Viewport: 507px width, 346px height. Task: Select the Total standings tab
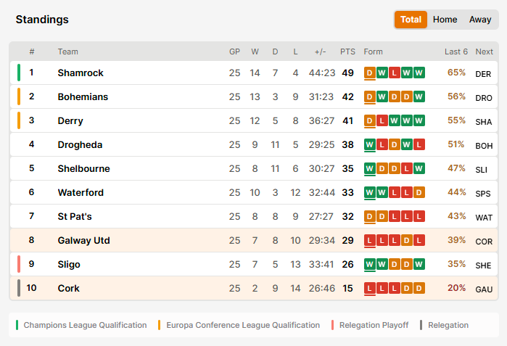tap(411, 20)
